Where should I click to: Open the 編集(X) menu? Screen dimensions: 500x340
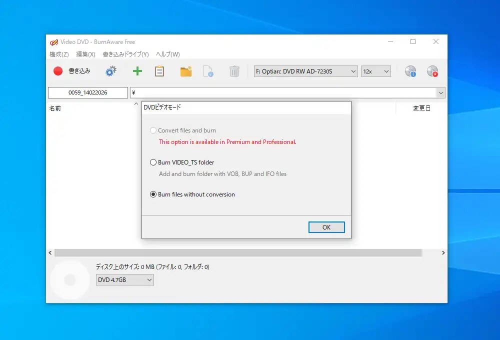tap(85, 54)
